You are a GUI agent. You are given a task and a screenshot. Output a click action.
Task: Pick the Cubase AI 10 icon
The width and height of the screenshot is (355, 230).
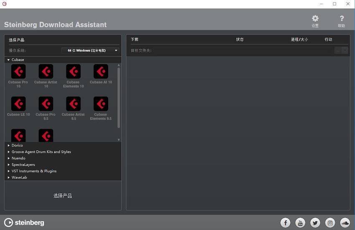point(101,71)
